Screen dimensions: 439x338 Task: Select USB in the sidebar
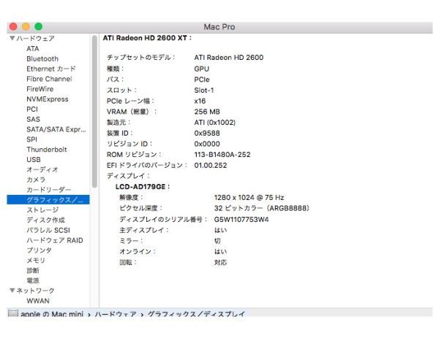[34, 159]
